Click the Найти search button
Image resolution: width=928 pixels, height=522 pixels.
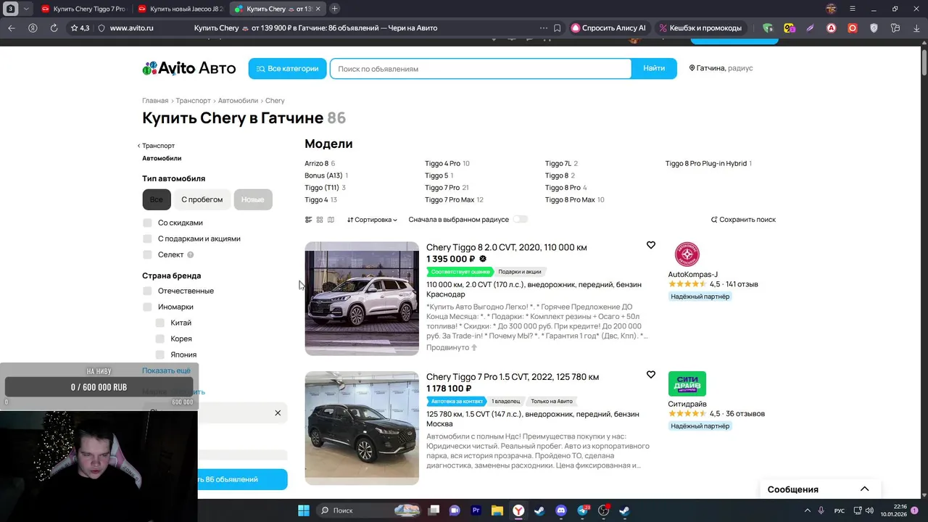click(x=654, y=68)
